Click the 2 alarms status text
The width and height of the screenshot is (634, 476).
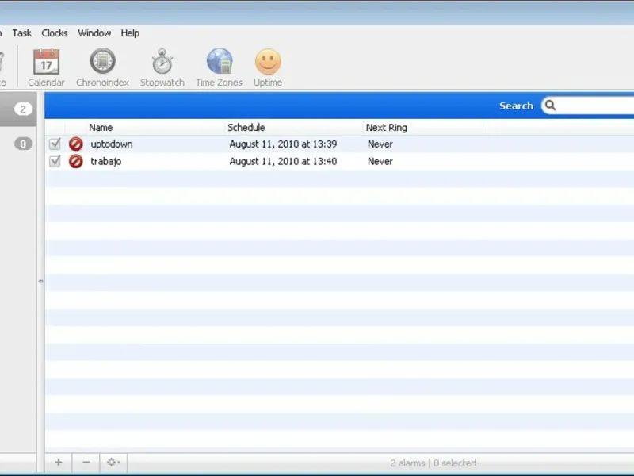[x=407, y=463]
